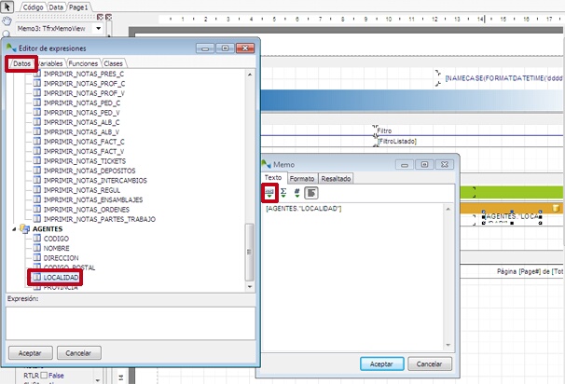Select IMPRIMIR_NOTAS_PARTES_TRABAJO field

coord(100,219)
